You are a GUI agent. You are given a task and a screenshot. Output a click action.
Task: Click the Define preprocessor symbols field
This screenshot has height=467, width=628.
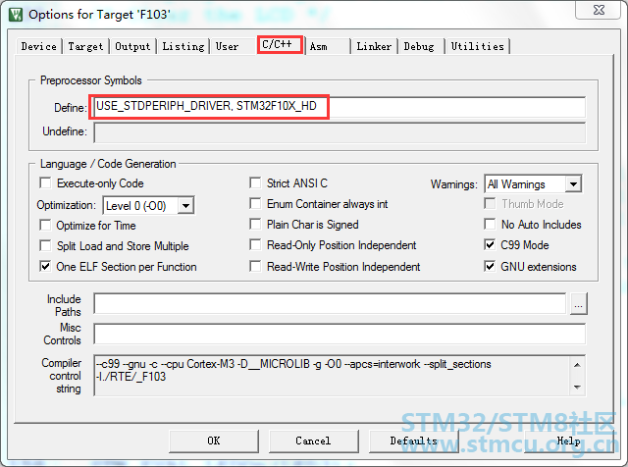339,107
